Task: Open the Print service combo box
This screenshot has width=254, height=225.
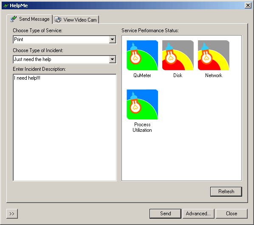Action: point(65,39)
